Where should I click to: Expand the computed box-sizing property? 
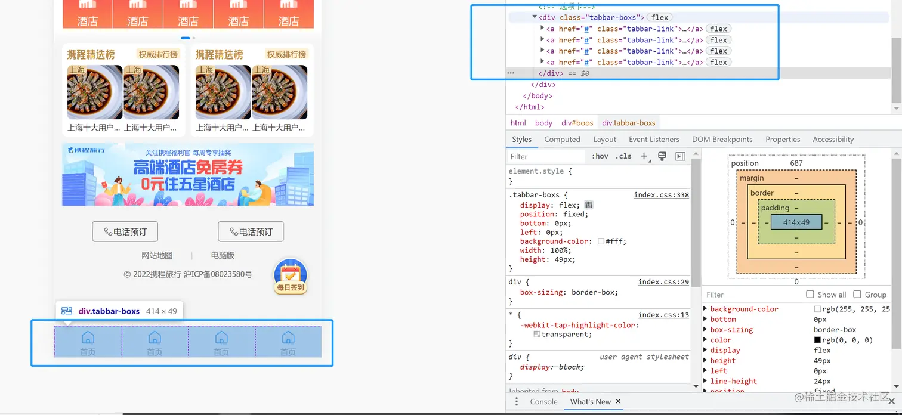tap(706, 330)
